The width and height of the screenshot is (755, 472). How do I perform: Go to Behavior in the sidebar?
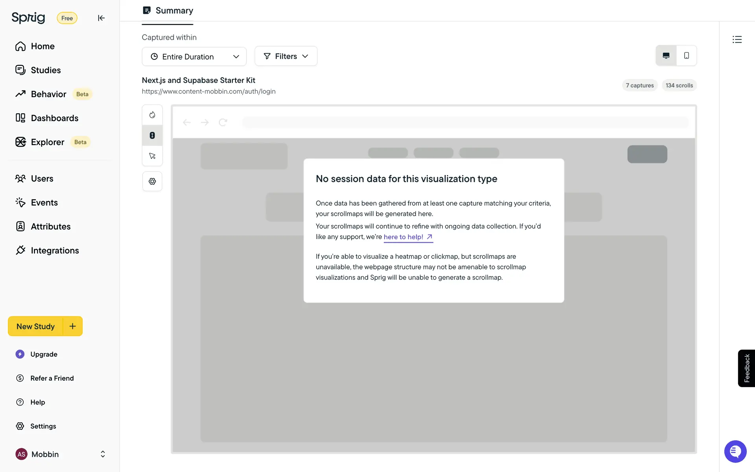(48, 94)
